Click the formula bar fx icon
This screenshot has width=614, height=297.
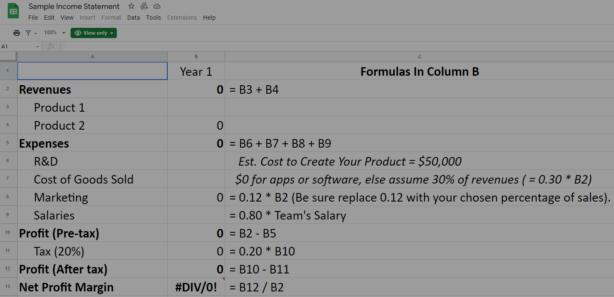tap(51, 46)
